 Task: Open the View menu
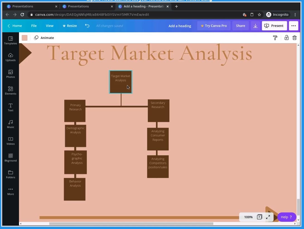pos(49,26)
